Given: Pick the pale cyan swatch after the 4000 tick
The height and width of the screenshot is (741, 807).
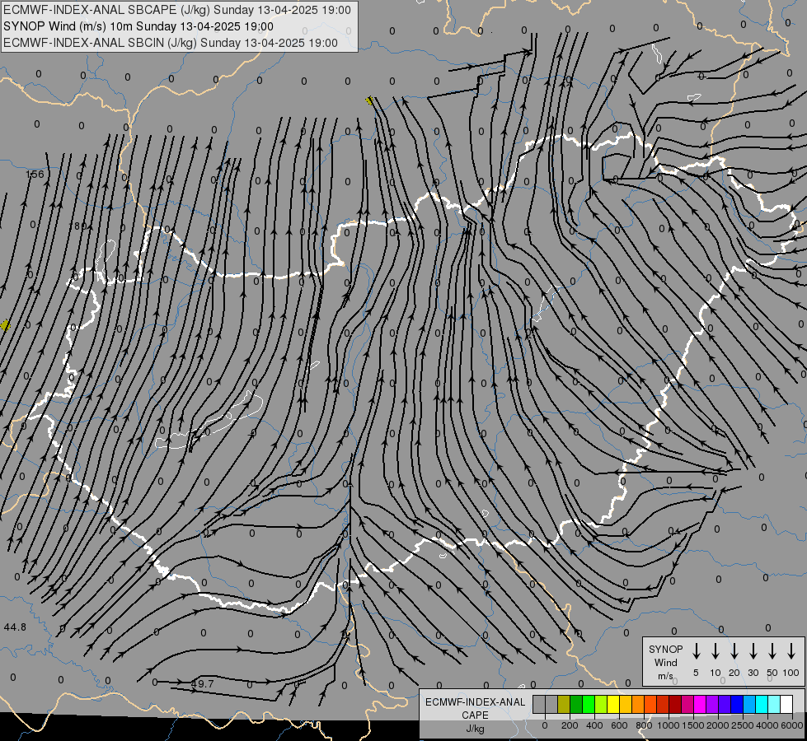Looking at the screenshot, I should [x=774, y=704].
